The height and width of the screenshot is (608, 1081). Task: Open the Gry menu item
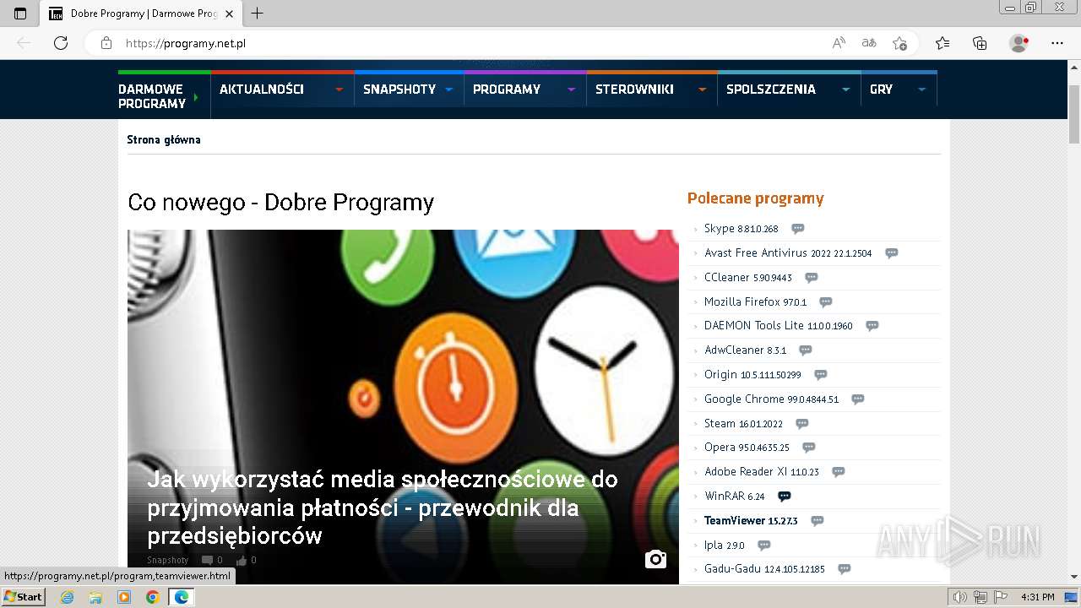pos(881,90)
